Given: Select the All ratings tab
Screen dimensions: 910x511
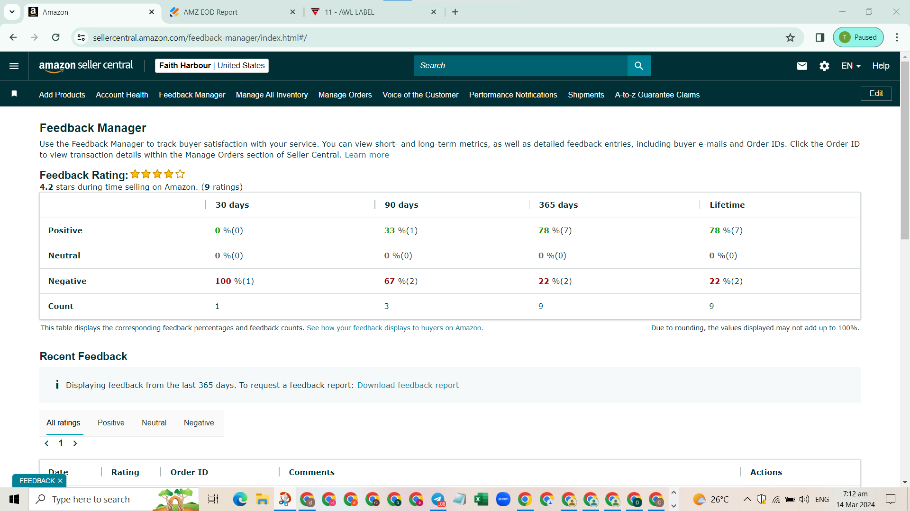Looking at the screenshot, I should coord(64,423).
